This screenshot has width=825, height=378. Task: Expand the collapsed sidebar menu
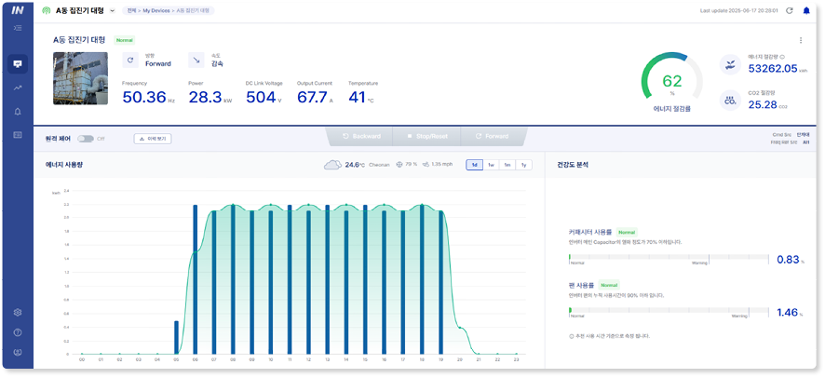coord(18,29)
